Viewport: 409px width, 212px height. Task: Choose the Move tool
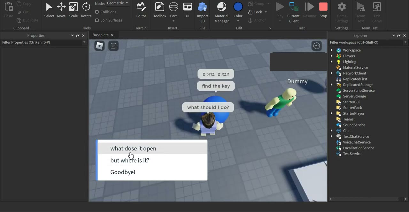[61, 10]
